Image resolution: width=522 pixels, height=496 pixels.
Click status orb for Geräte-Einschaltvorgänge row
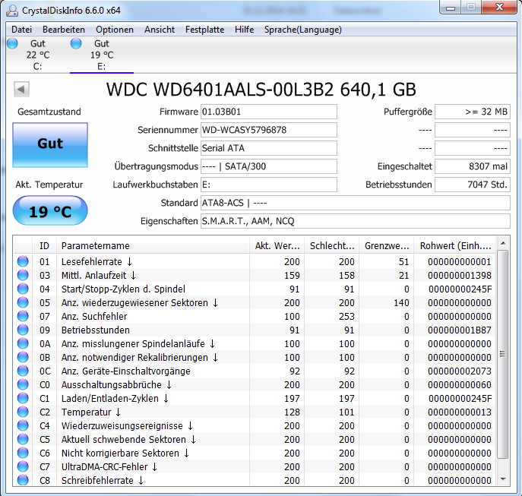point(23,371)
